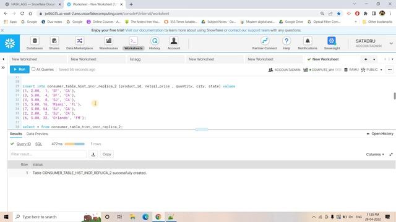Switch to the listagg worksheet tab

coord(155,59)
